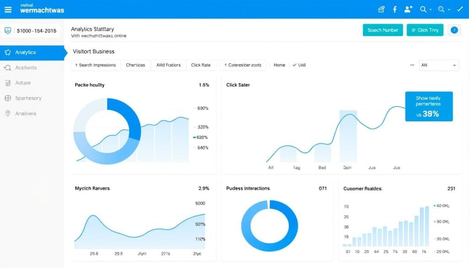
Task: Select the Home tab in the filter row
Action: (279, 65)
